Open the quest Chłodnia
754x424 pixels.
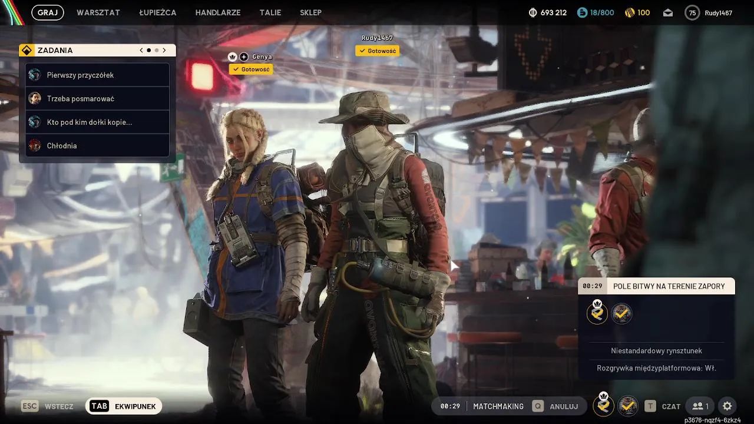tap(98, 145)
